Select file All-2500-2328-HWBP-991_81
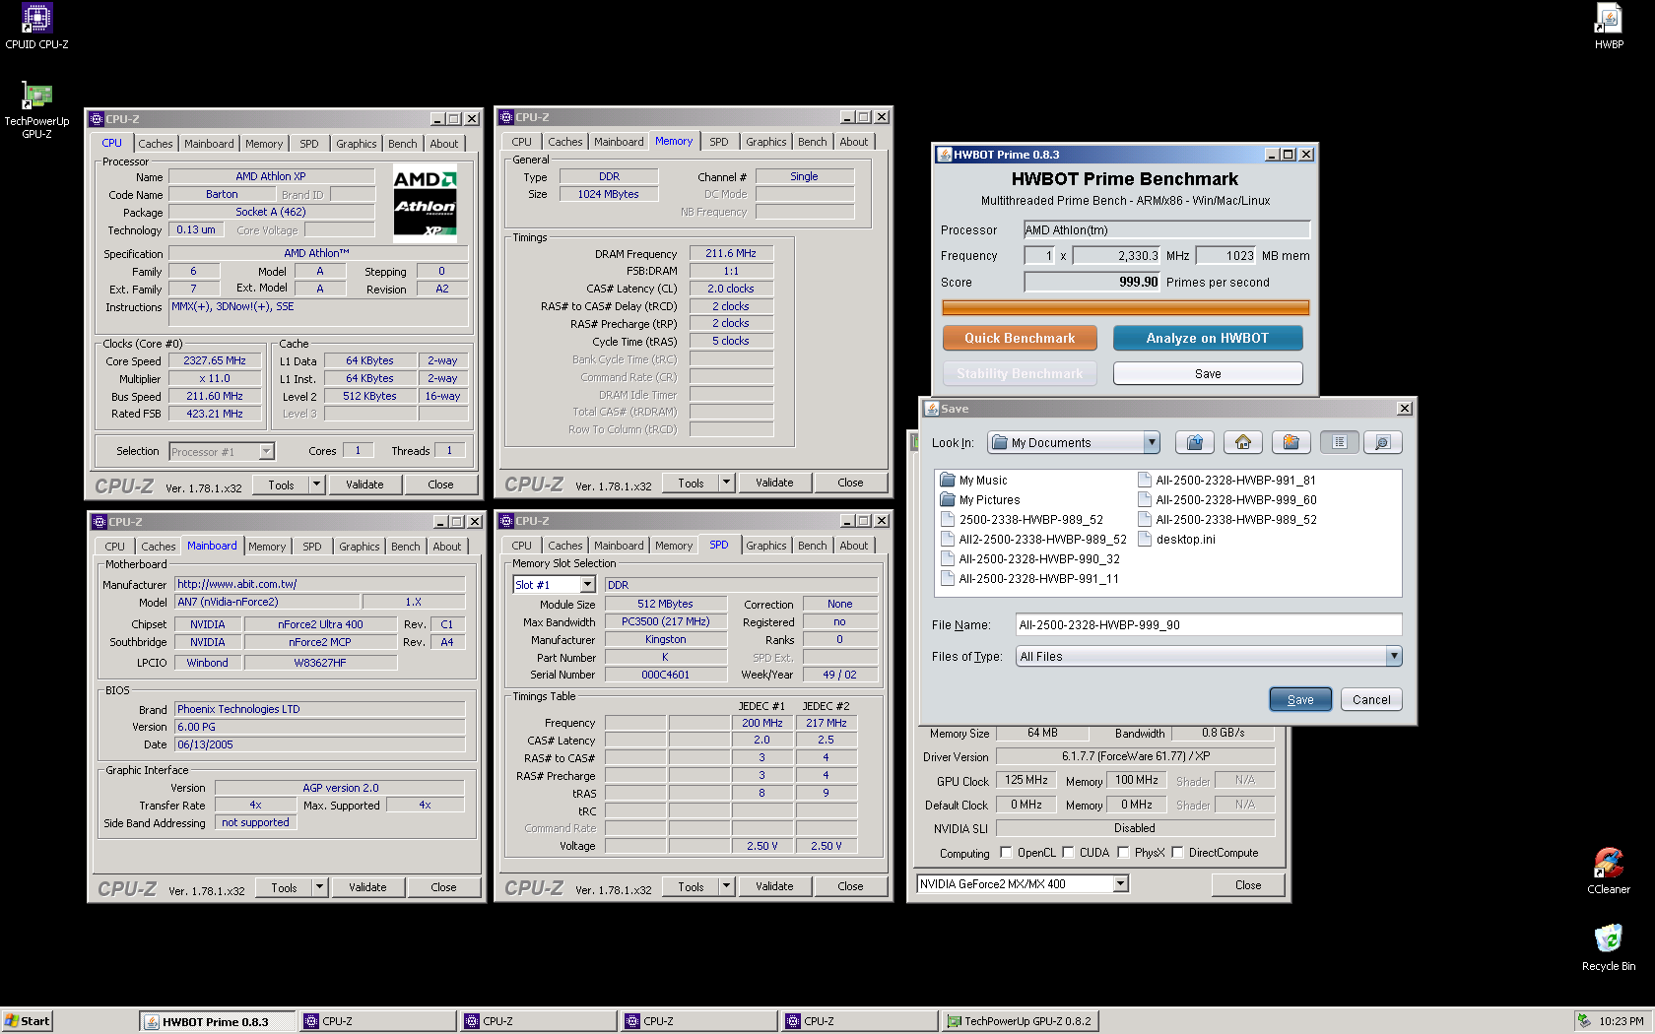Screen dimensions: 1655x1034 coord(1226,481)
